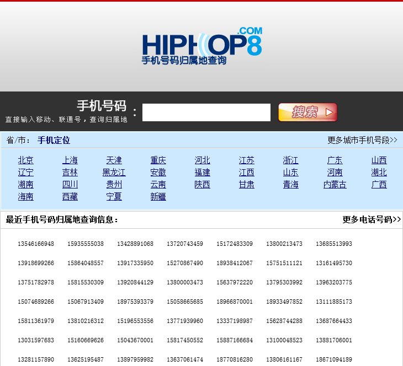Click the phone number input field
Screen dimensions: 403x366
tap(206, 112)
